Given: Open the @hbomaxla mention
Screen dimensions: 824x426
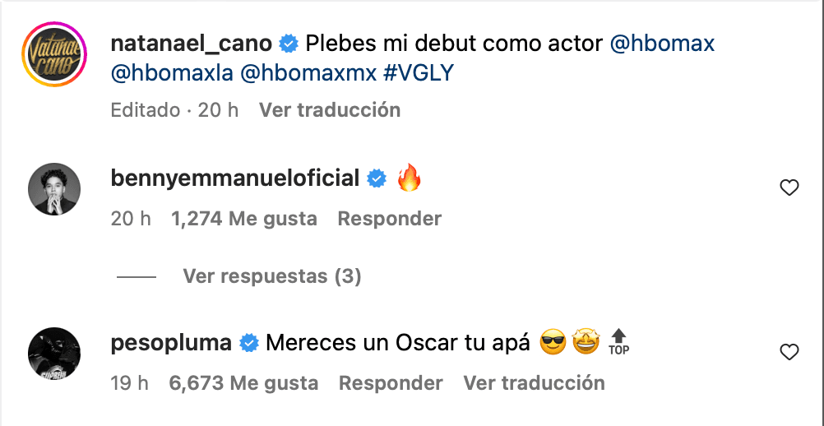Looking at the screenshot, I should [x=171, y=73].
